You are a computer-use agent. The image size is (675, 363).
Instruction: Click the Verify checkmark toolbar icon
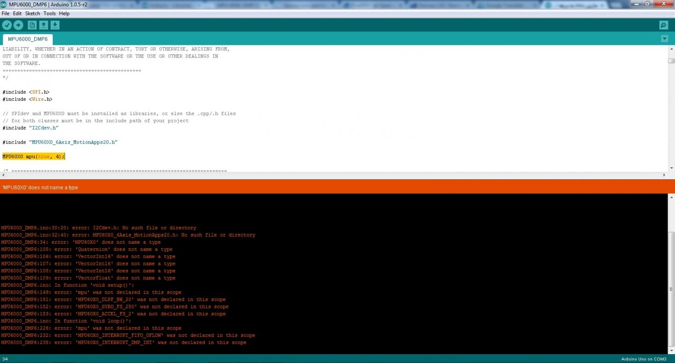[x=7, y=25]
